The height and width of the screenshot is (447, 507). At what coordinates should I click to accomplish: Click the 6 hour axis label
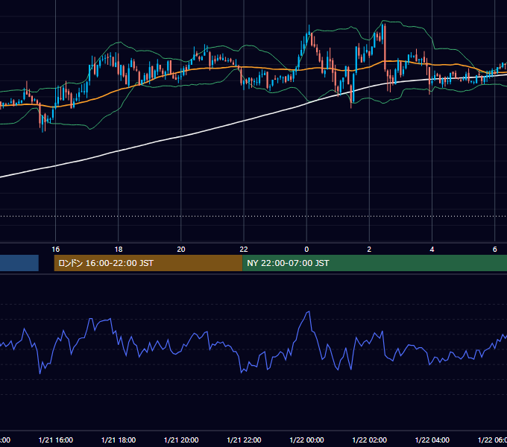495,249
